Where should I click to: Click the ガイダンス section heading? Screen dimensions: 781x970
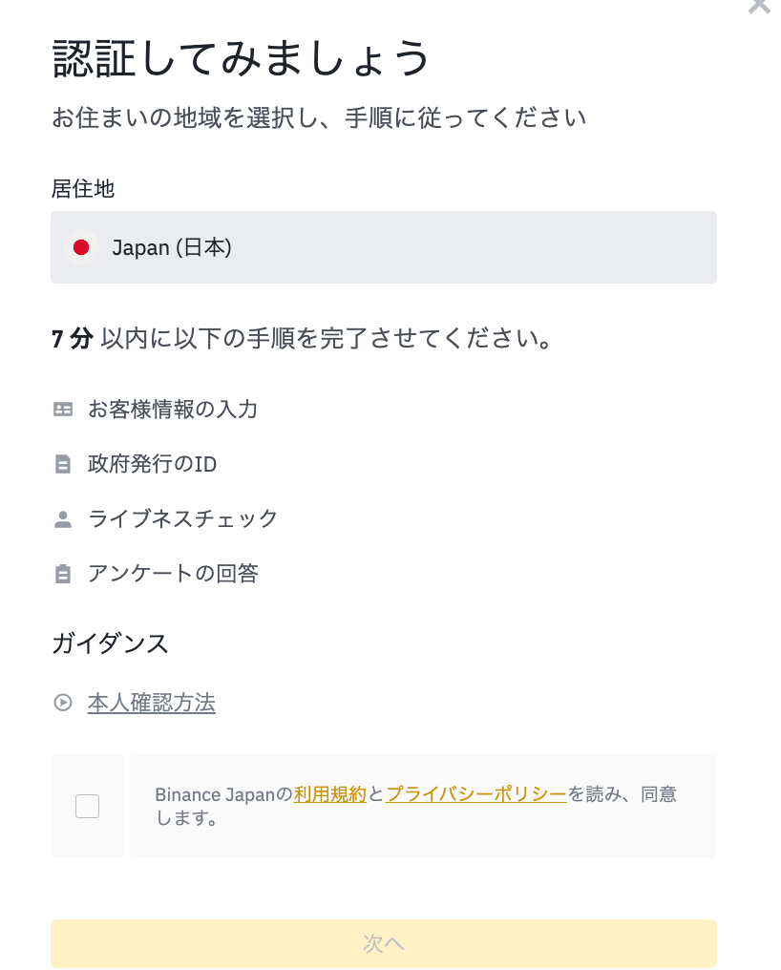(110, 643)
